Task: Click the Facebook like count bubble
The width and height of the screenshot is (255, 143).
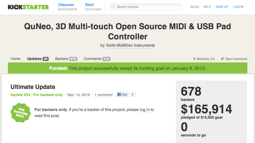Action: point(132,95)
